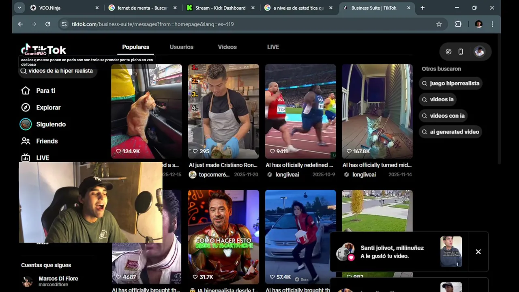Close the Kick Dashboard tab

[253, 8]
